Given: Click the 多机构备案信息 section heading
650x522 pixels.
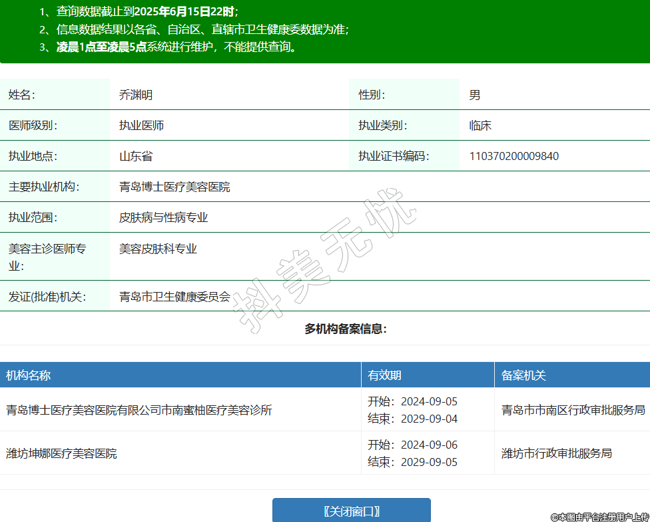Looking at the screenshot, I should pyautogui.click(x=346, y=329).
